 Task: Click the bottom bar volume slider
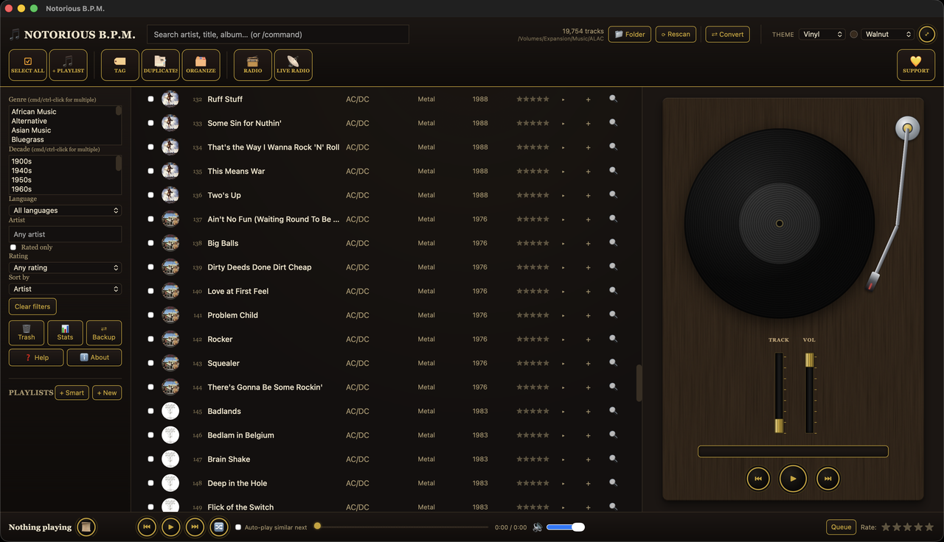(566, 527)
